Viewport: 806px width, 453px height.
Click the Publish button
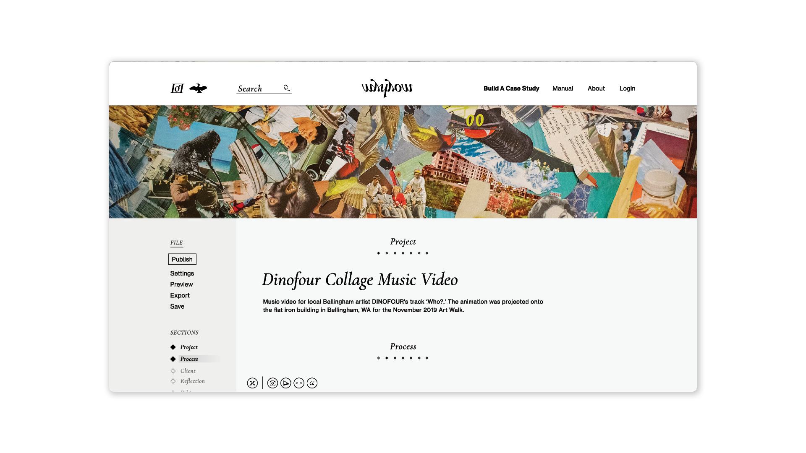(x=182, y=259)
